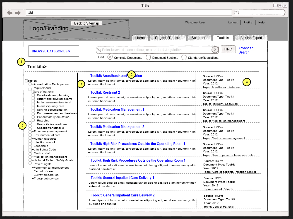Expand the Patient rights topic
Screen dimensions: 293x219
coord(33,164)
